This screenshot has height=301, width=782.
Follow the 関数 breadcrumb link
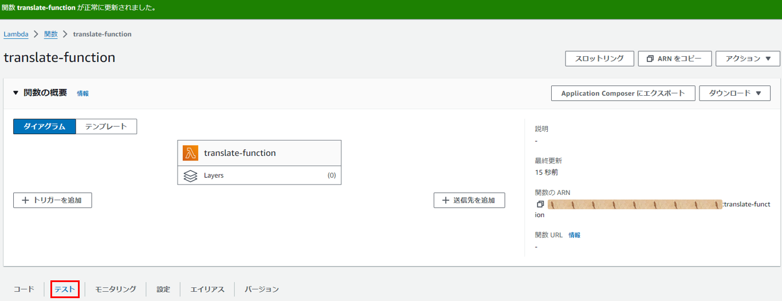tap(51, 34)
